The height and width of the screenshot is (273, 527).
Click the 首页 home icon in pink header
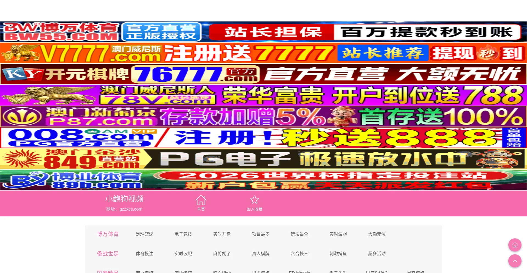(201, 200)
